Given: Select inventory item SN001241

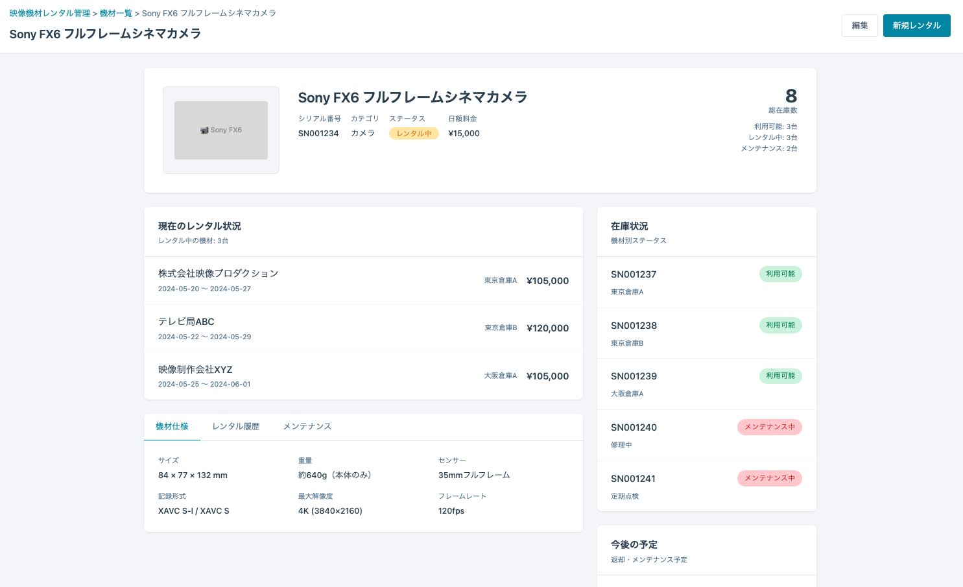Looking at the screenshot, I should (x=706, y=486).
